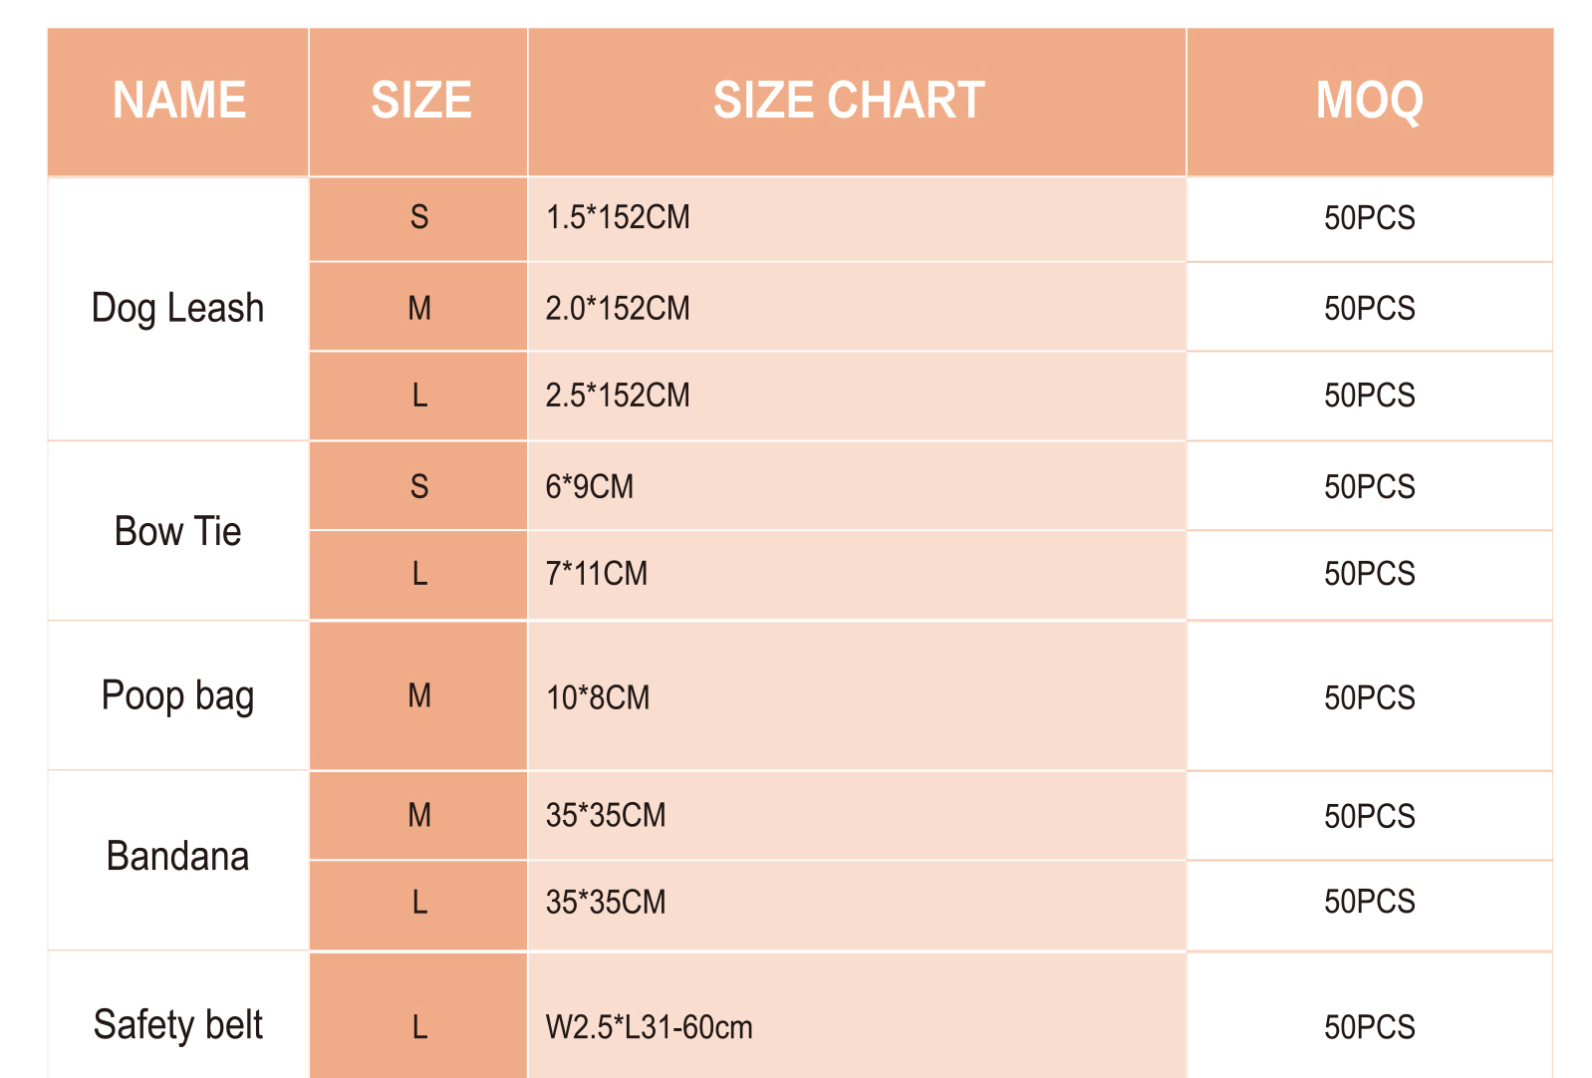Select the Poop bag name cell
Image resolution: width=1592 pixels, height=1078 pixels.
point(178,695)
